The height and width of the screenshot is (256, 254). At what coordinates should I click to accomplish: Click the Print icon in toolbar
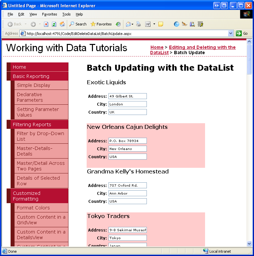coord(139,24)
